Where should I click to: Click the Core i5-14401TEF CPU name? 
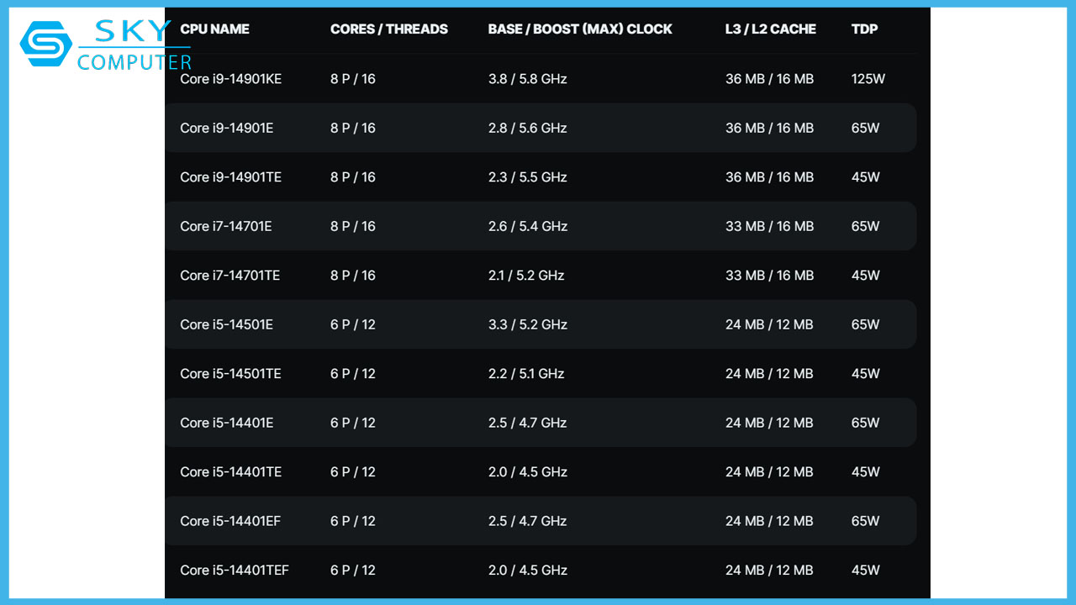point(234,571)
